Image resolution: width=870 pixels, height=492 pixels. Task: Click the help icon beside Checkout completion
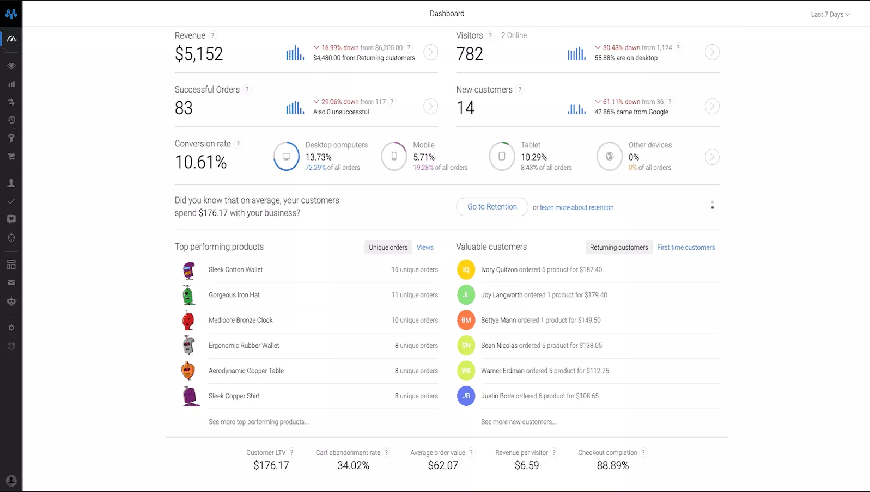[643, 452]
